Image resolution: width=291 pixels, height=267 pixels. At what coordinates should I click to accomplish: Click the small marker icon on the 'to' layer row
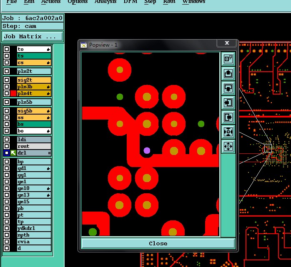click(x=48, y=49)
